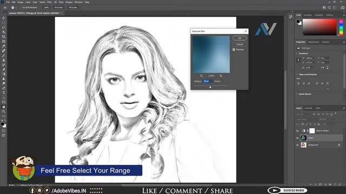
Task: Open Layers panel options menu
Action: click(x=344, y=108)
